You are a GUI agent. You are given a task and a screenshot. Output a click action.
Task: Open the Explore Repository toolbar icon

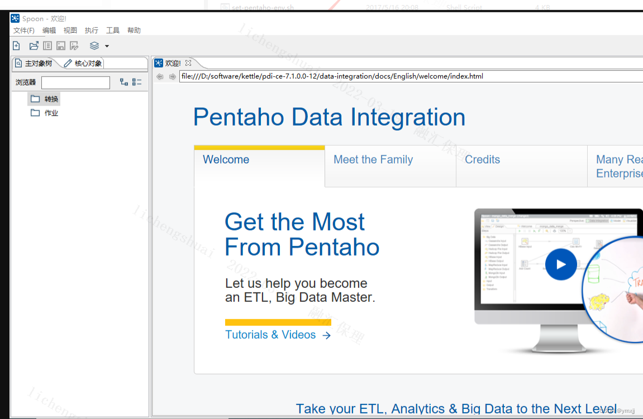[x=47, y=46]
